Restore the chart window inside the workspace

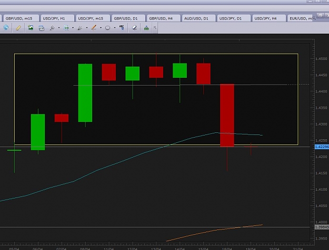[320, 16]
